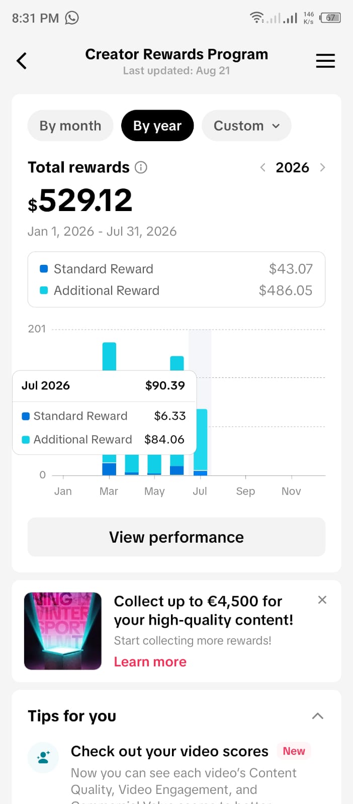Go to previous year arrow

[x=262, y=167]
